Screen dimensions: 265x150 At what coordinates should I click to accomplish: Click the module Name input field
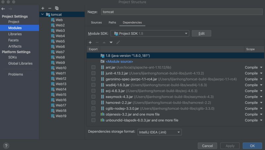182,12
